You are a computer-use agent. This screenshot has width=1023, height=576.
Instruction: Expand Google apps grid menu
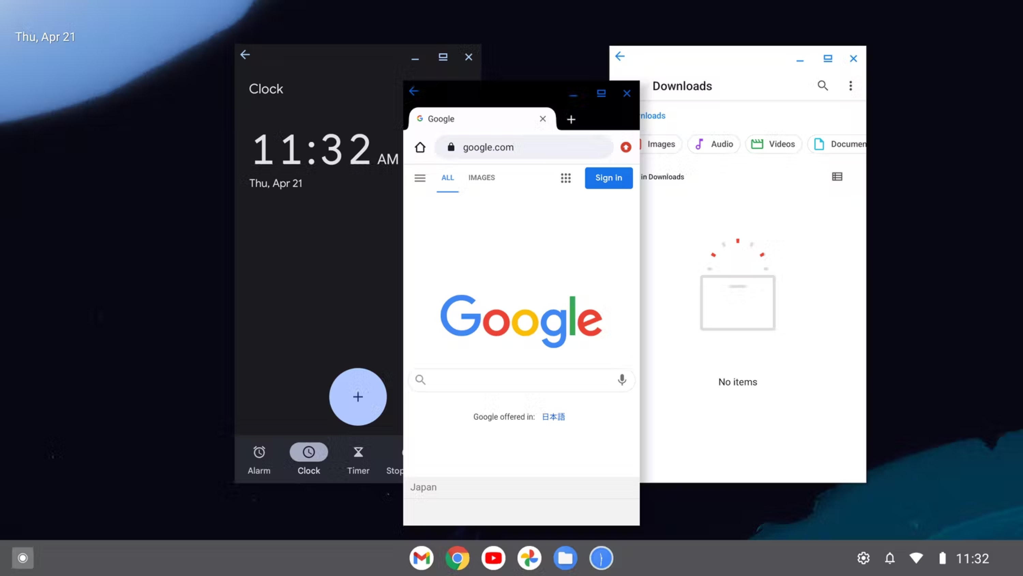(566, 177)
